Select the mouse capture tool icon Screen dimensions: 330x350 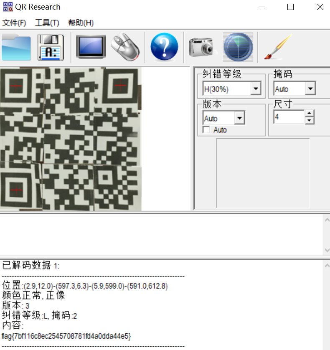click(125, 47)
